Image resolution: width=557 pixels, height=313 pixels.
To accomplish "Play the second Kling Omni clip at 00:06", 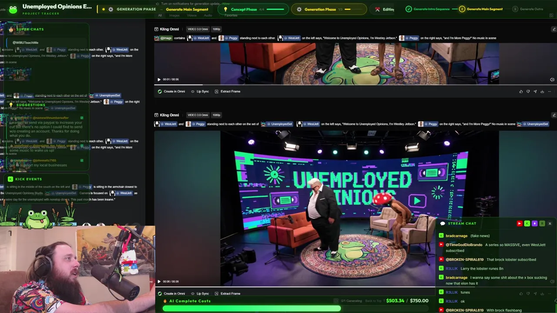I will pos(159,282).
